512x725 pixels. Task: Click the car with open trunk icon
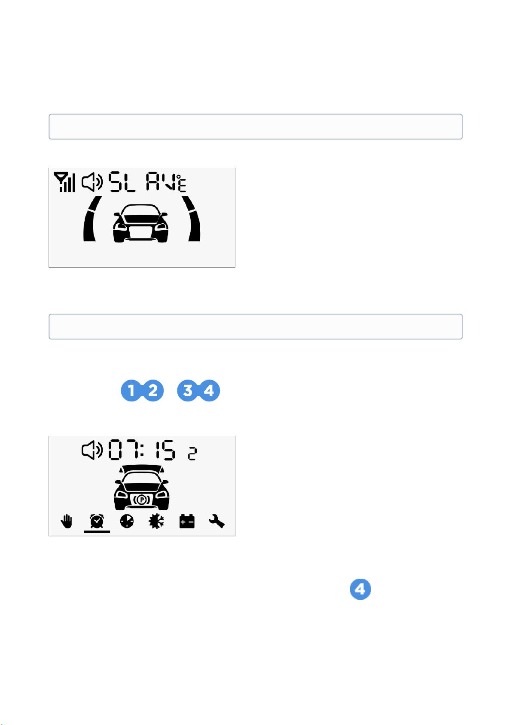click(x=141, y=487)
